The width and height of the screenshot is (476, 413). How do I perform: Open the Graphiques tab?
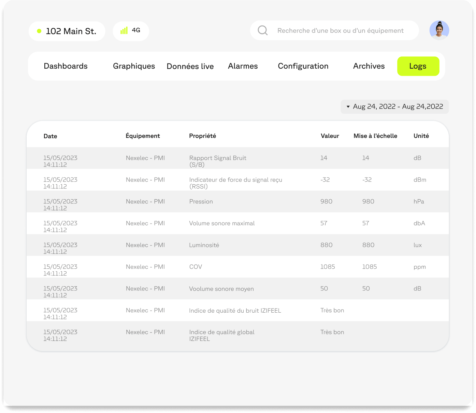point(134,66)
